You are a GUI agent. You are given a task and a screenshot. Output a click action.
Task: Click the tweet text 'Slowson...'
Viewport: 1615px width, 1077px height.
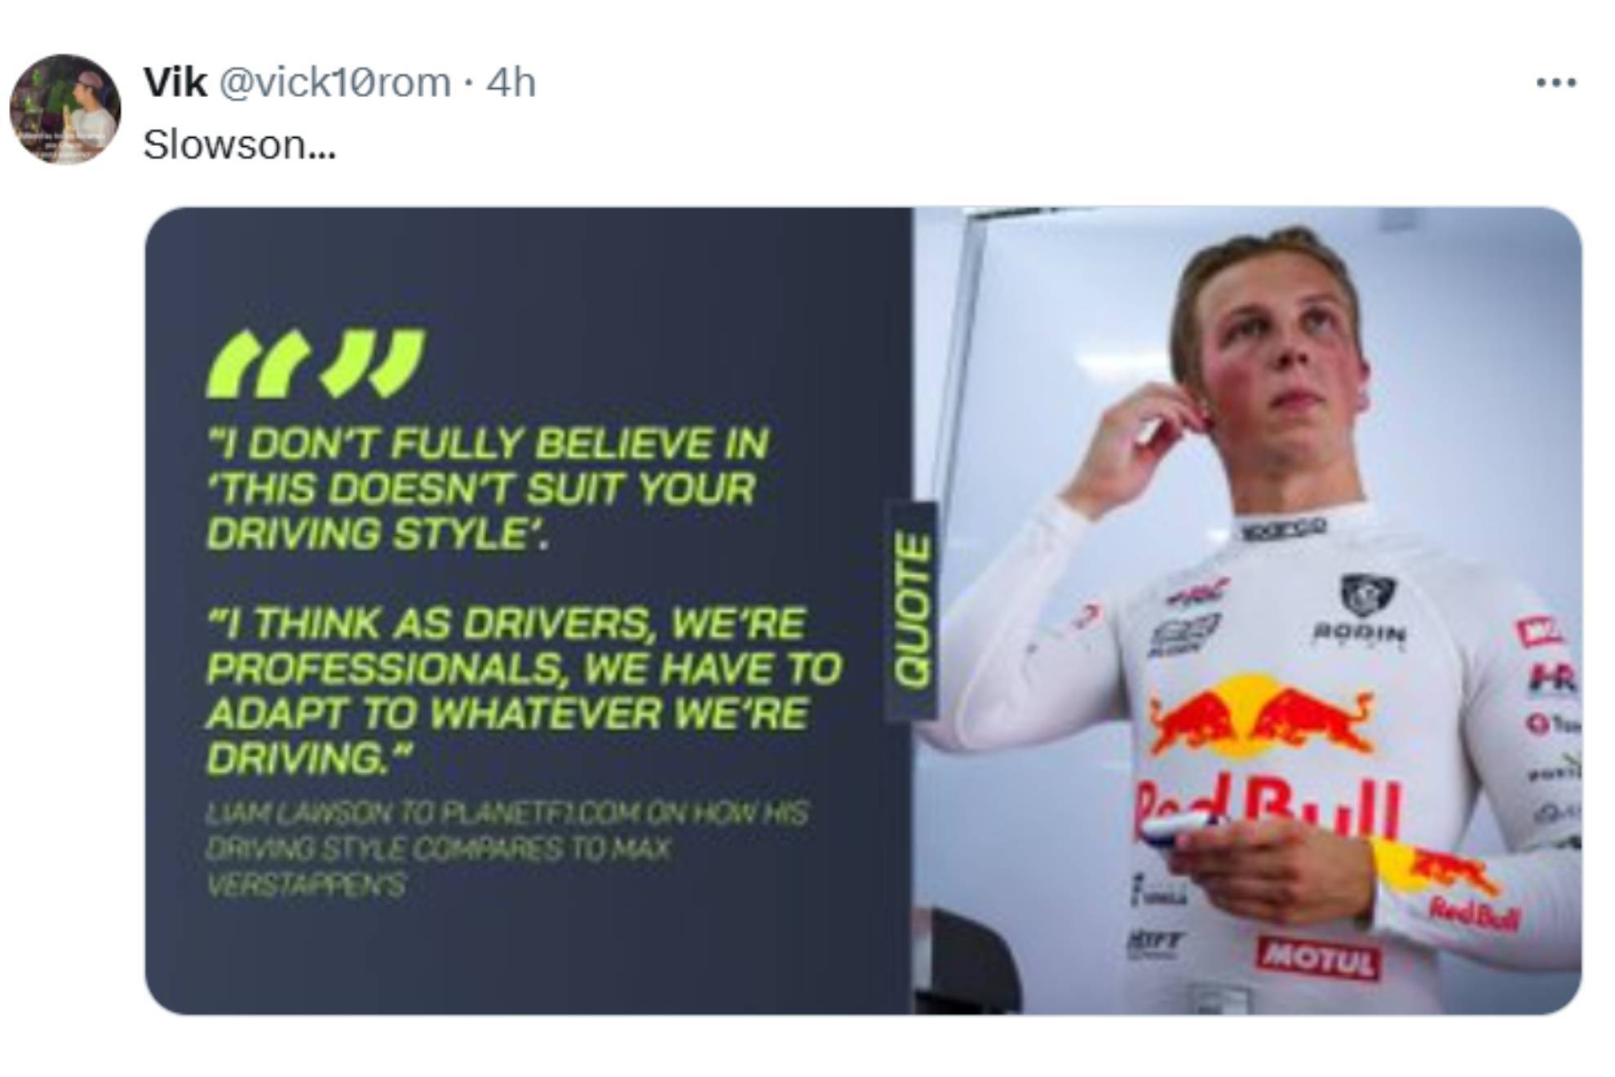coord(239,145)
